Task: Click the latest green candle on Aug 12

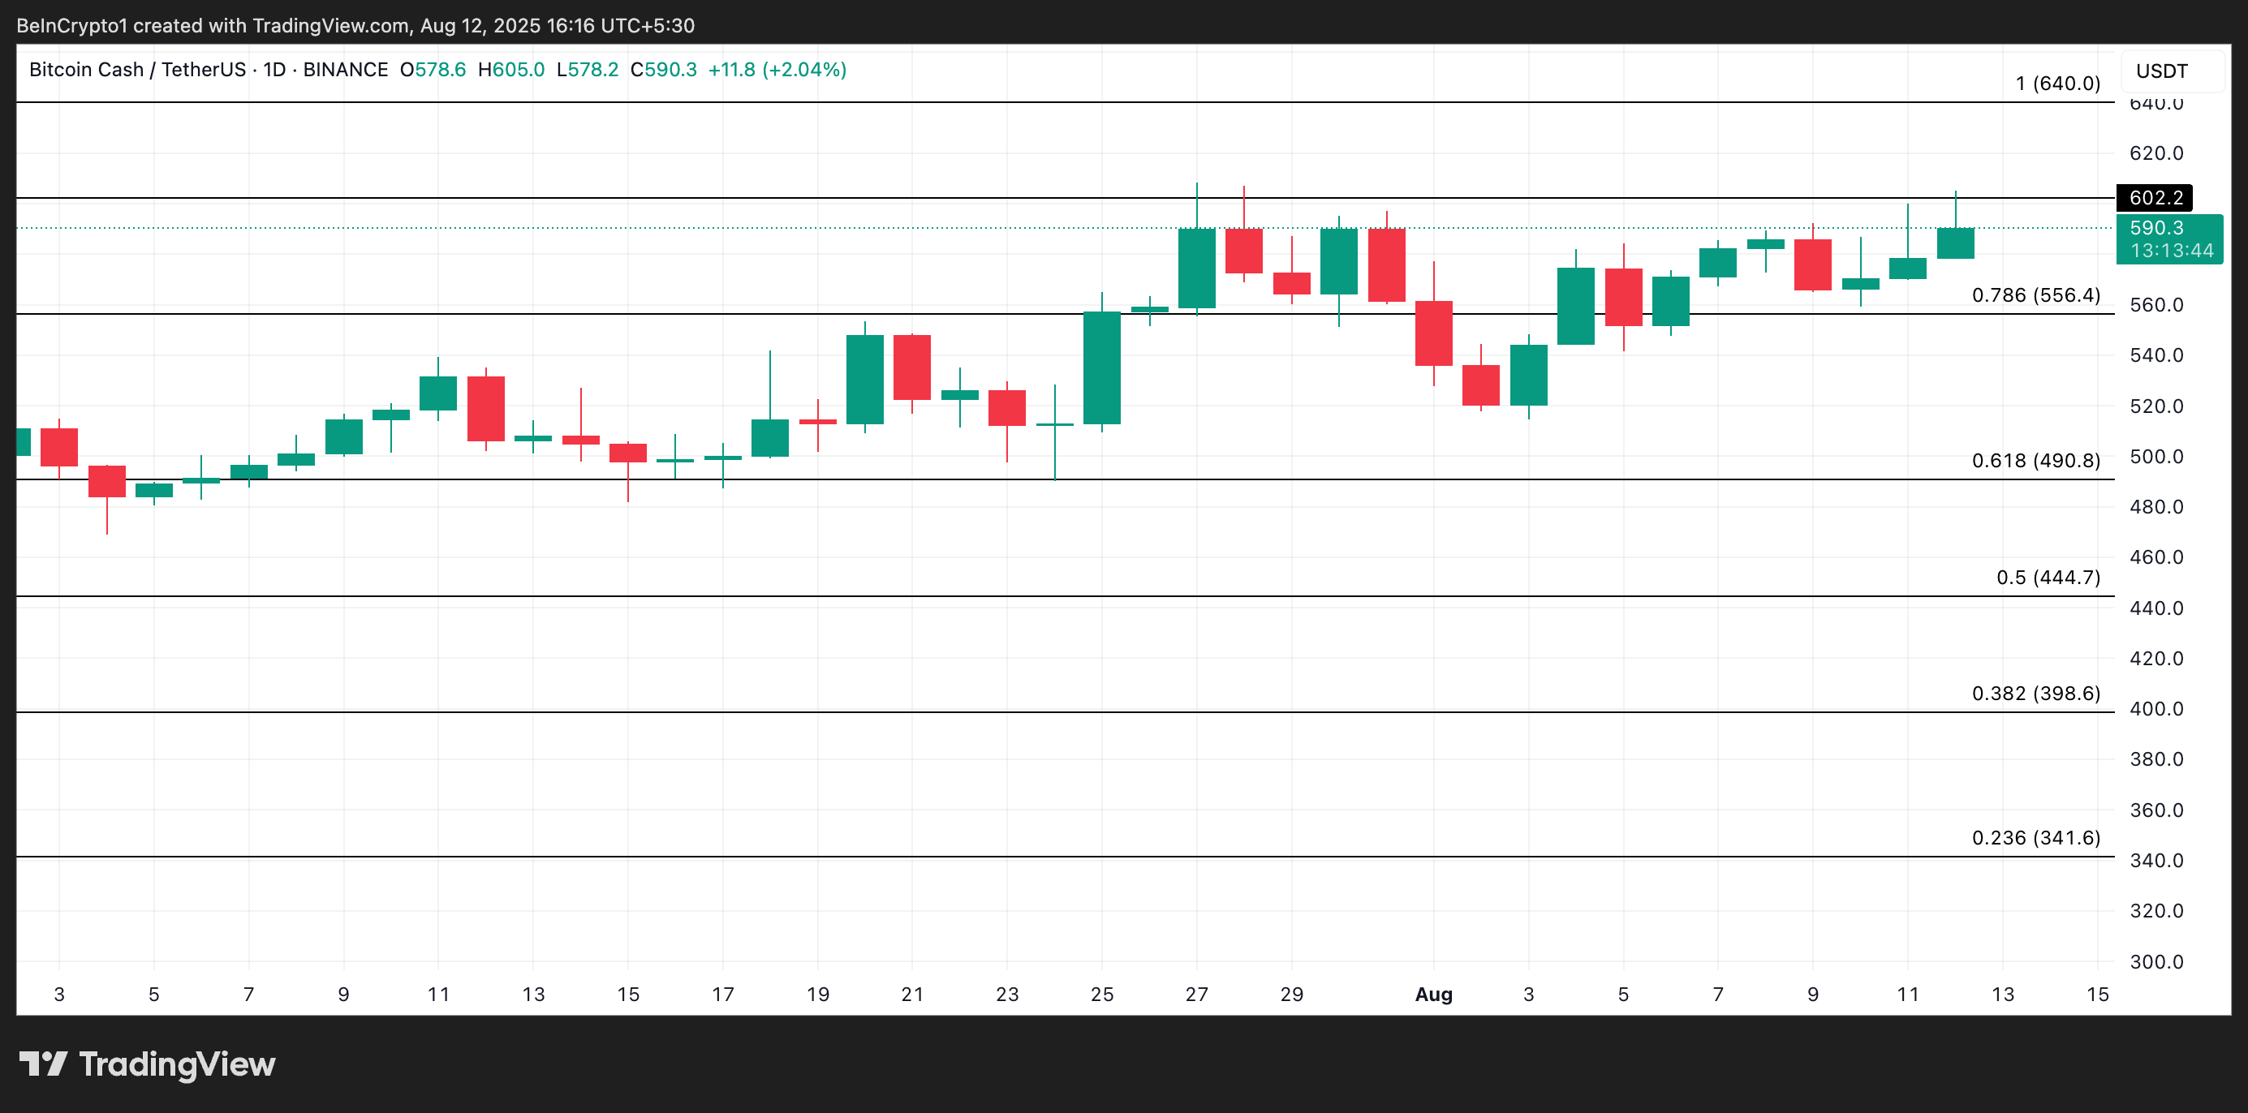Action: (x=1955, y=243)
